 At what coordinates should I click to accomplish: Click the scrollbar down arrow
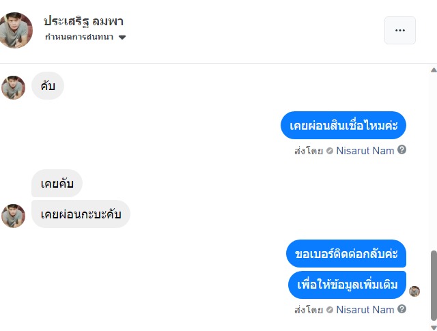tap(433, 326)
